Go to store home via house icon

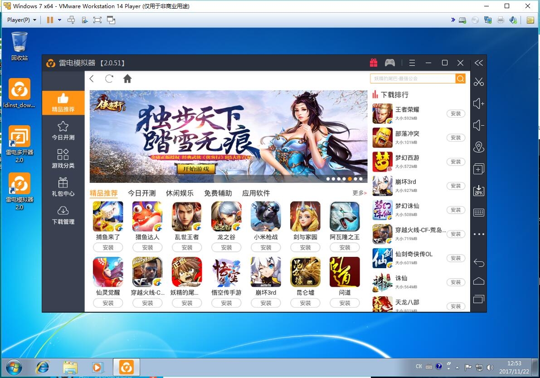coord(127,79)
